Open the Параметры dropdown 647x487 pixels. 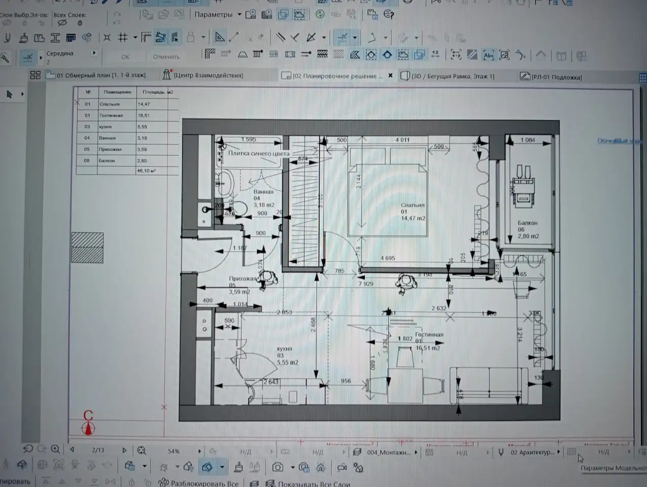[x=218, y=15]
